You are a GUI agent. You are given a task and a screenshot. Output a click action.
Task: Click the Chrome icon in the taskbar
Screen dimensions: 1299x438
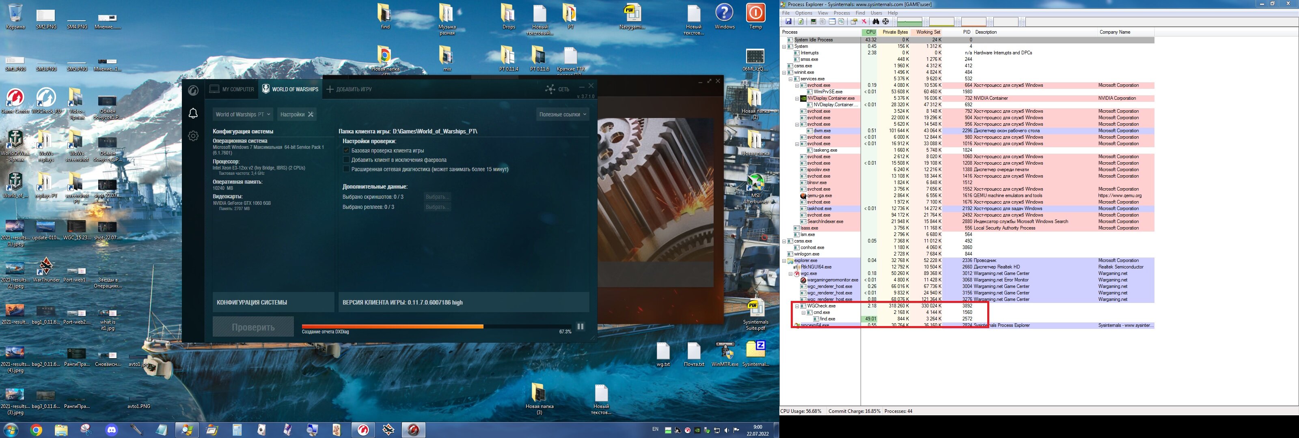(x=36, y=430)
